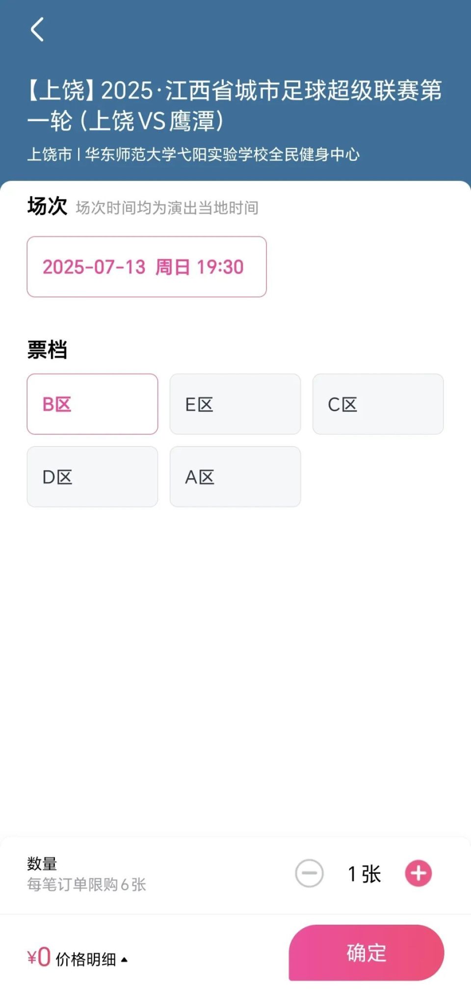This screenshot has height=991, width=471.
Task: Tap the 票档 section heading
Action: point(47,350)
